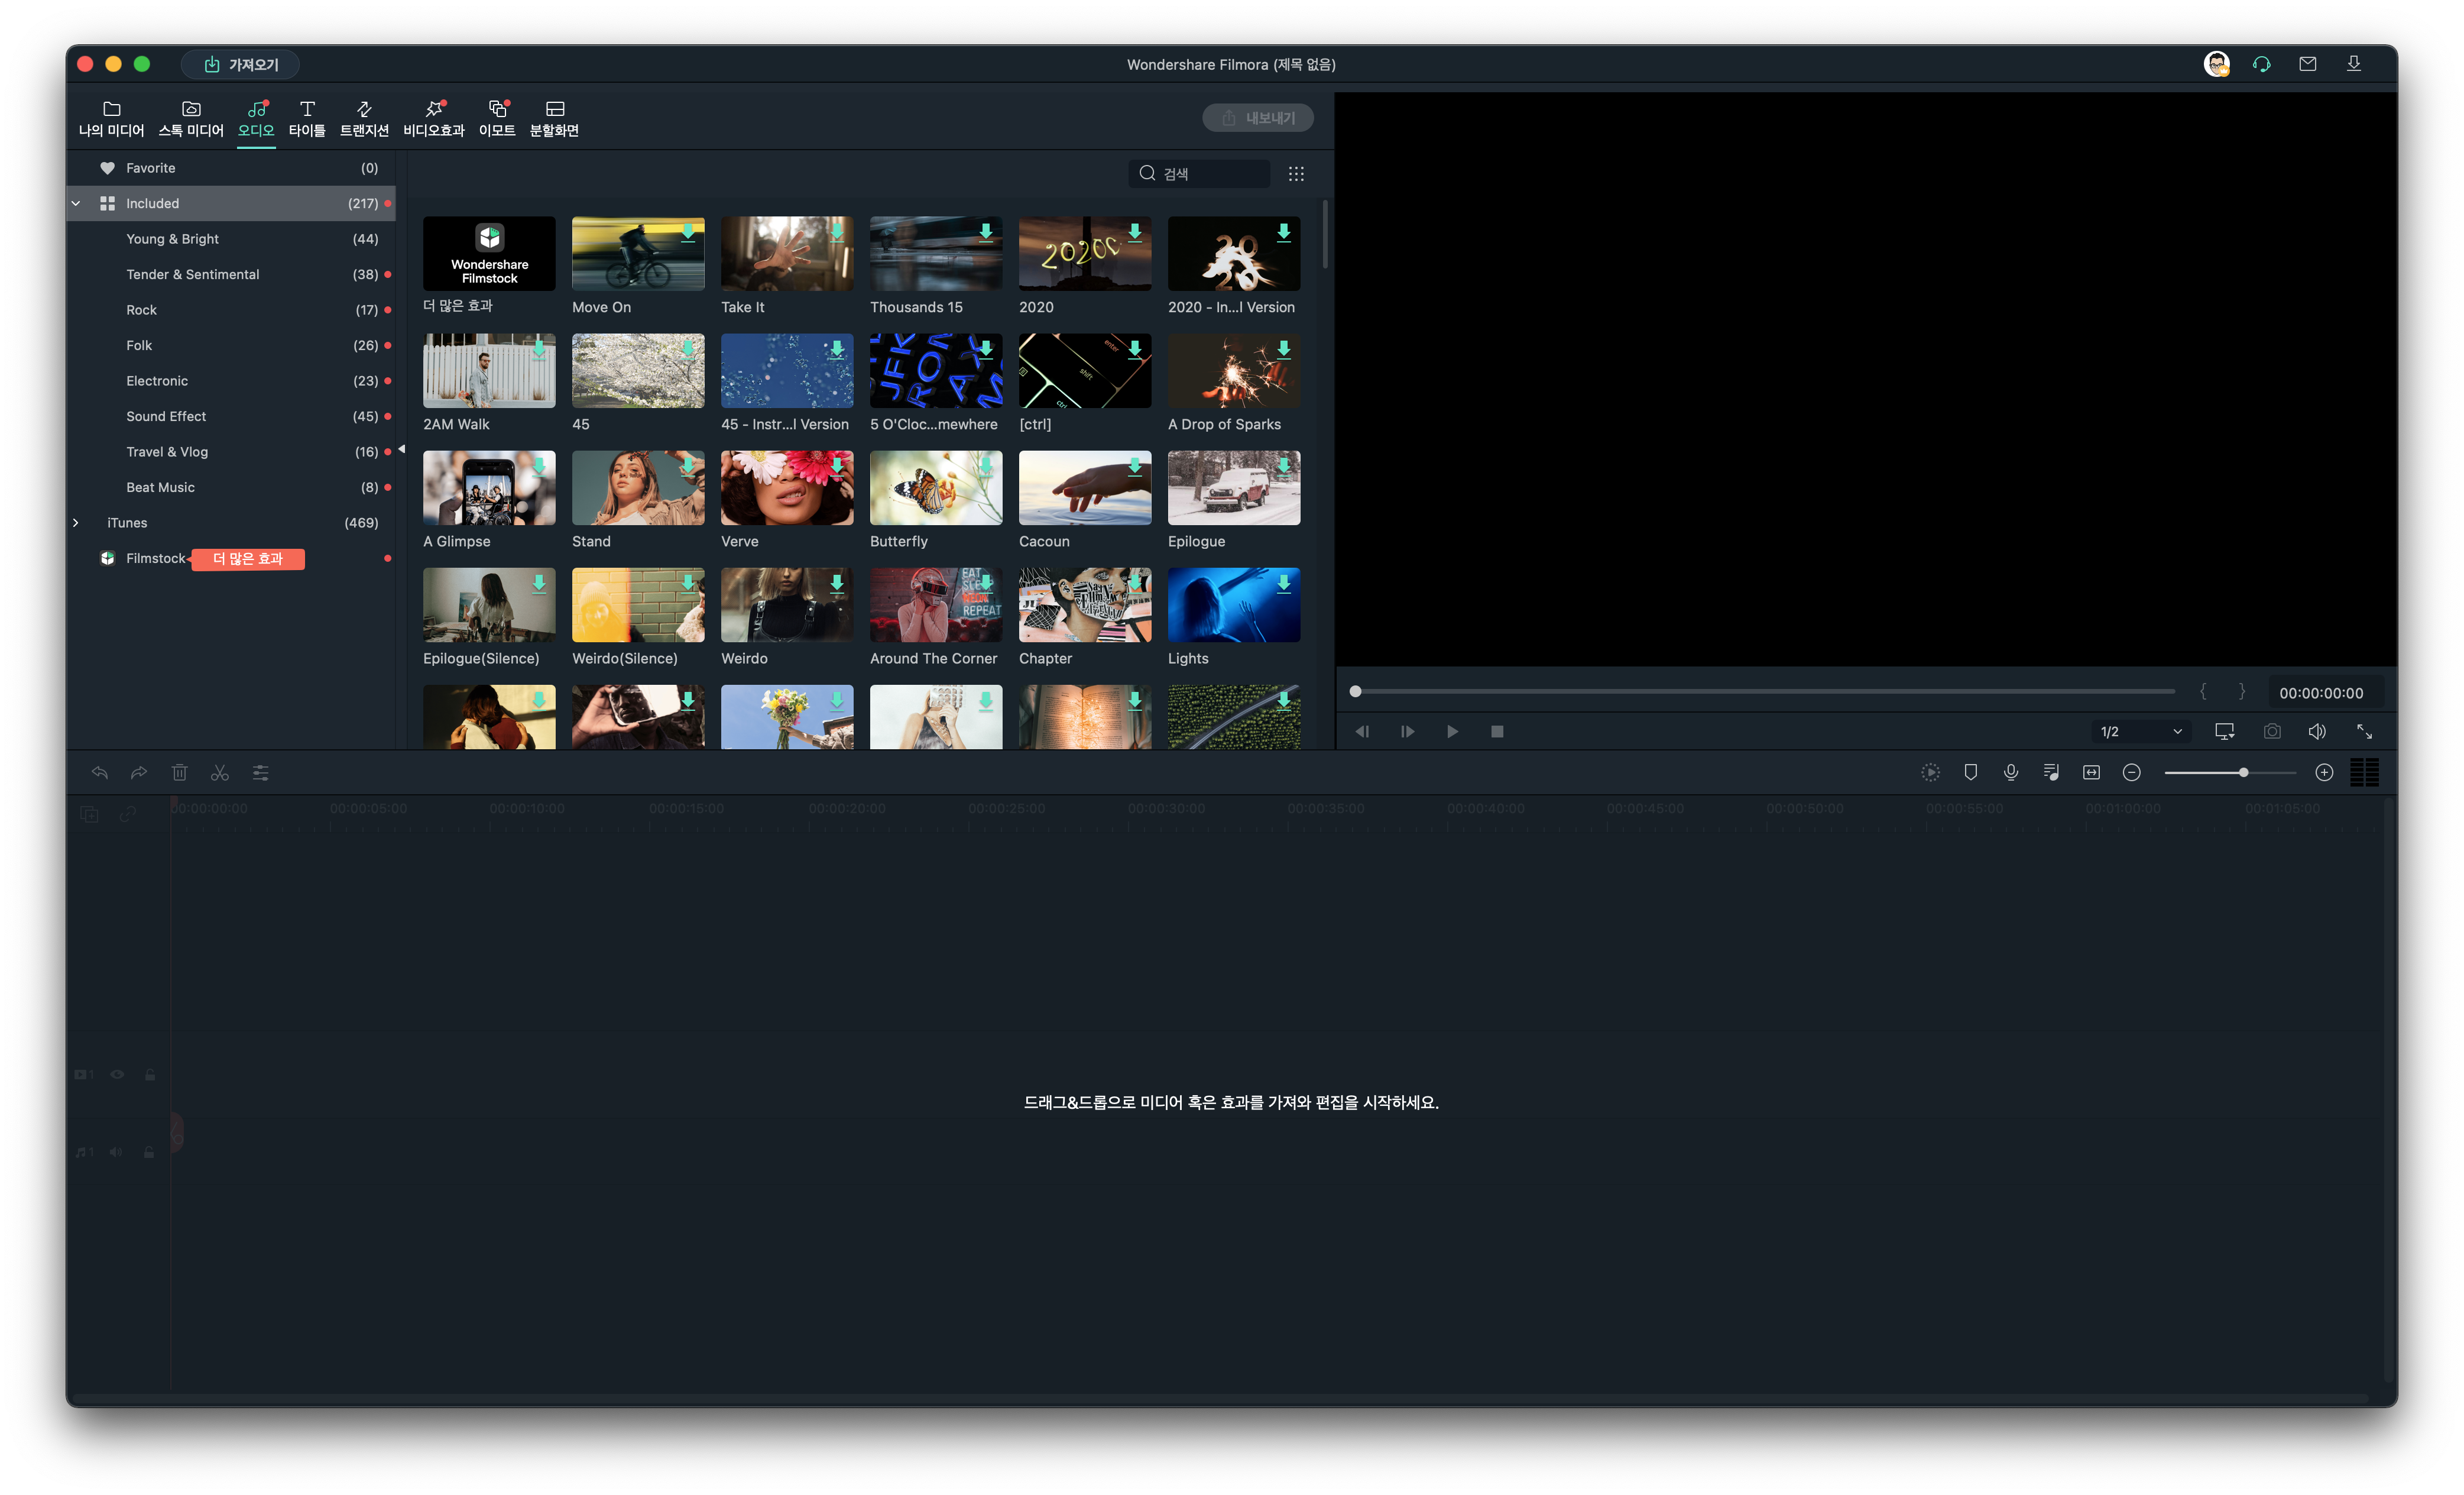Image resolution: width=2464 pixels, height=1495 pixels.
Task: Toggle lock on video track 1
Action: [150, 1075]
